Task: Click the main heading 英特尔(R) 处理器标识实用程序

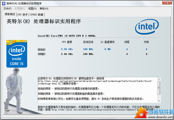Action: (43, 21)
